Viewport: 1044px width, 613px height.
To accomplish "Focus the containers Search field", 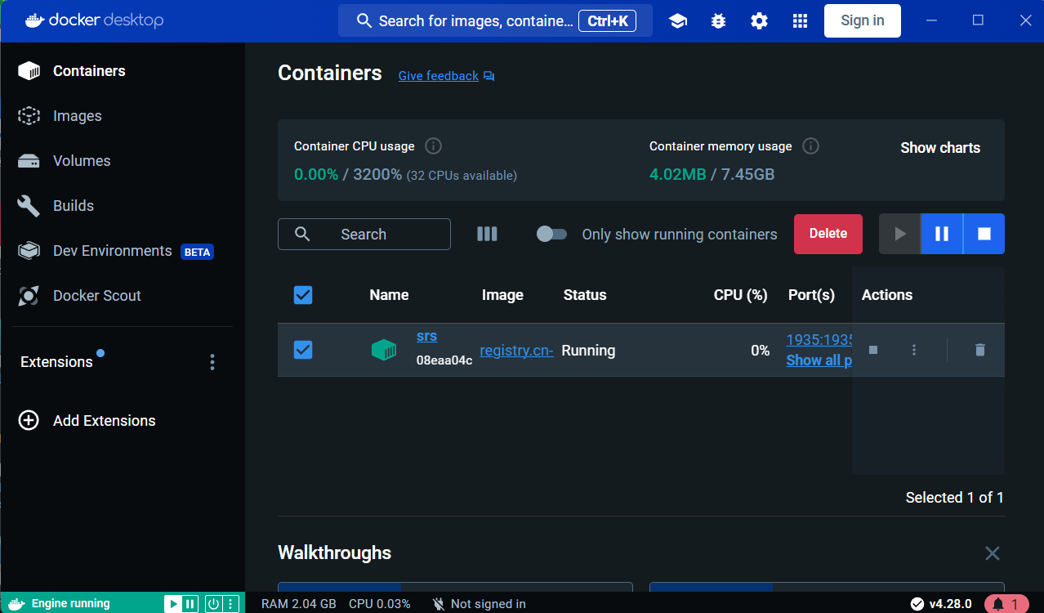I will [364, 235].
